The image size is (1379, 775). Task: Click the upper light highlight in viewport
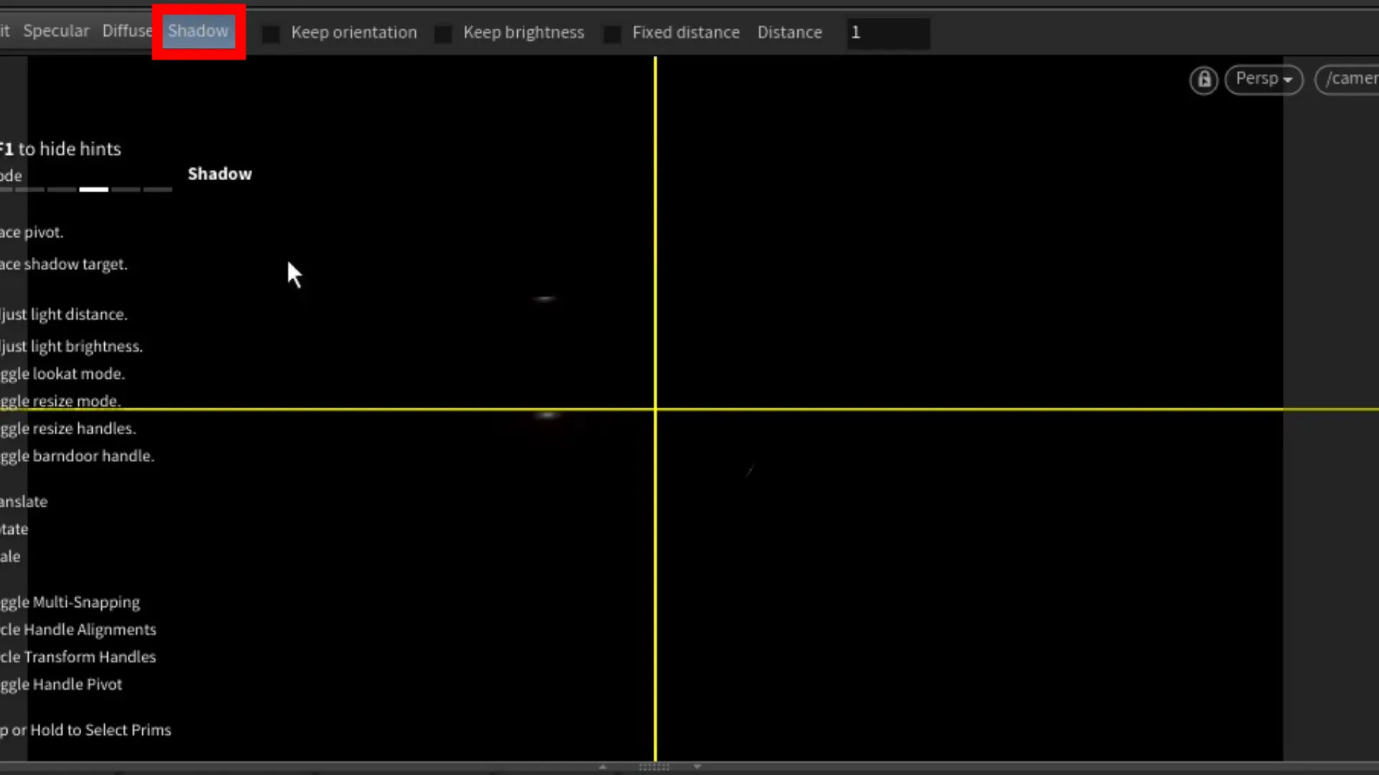tap(544, 299)
